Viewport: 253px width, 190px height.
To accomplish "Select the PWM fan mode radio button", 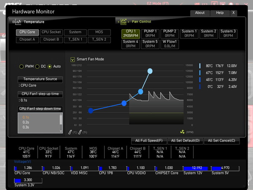I will tap(22, 67).
